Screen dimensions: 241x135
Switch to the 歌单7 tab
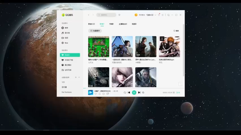click(102, 24)
